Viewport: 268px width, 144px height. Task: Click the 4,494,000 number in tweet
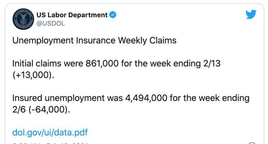tap(146, 98)
